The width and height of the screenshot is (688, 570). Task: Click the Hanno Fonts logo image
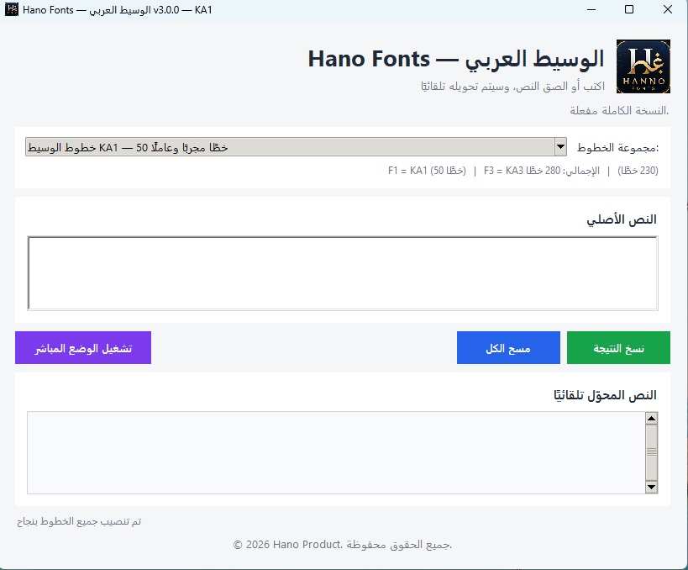(x=643, y=66)
